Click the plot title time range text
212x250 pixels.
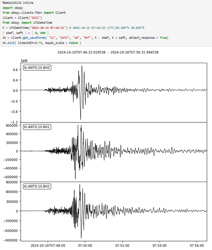click(108, 52)
